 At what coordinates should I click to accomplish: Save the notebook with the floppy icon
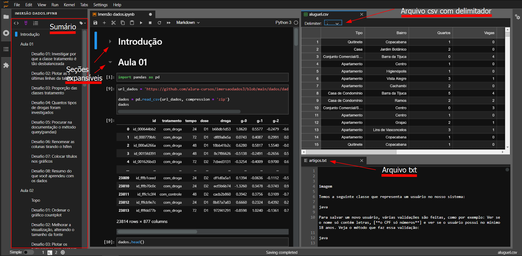95,23
